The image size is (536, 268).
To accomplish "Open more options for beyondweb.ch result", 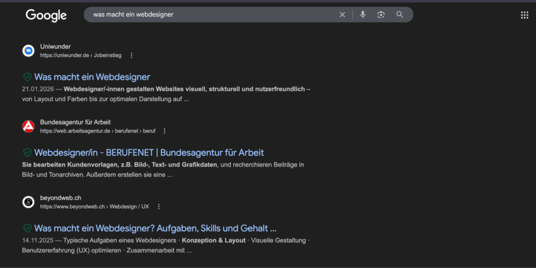I will 159,206.
